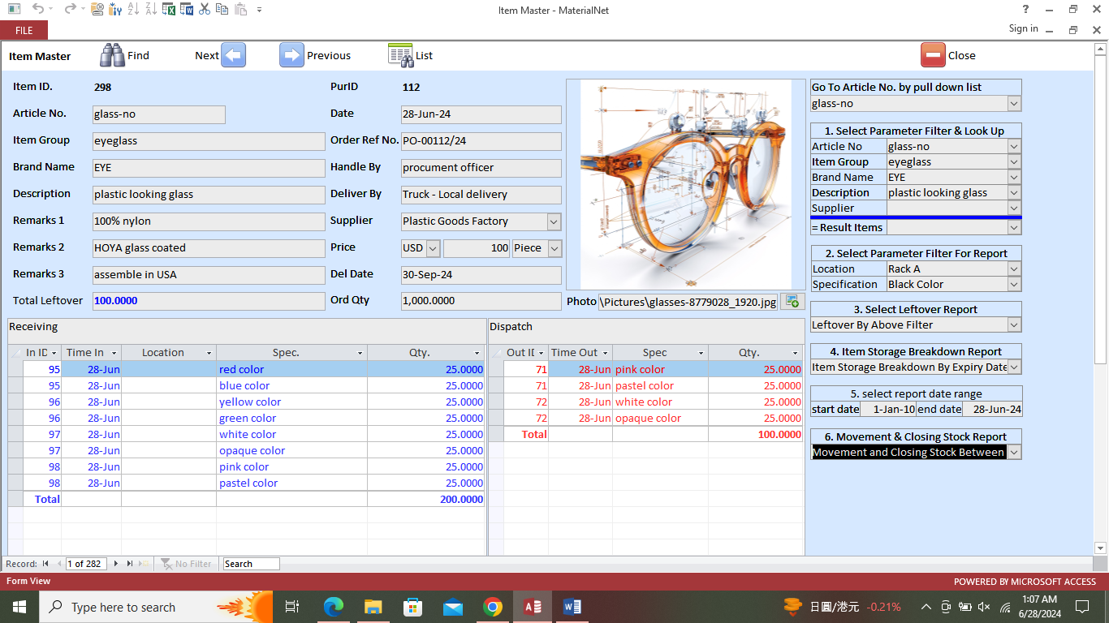This screenshot has width=1109, height=623.
Task: Open Time Out column filter arrow
Action: 606,353
